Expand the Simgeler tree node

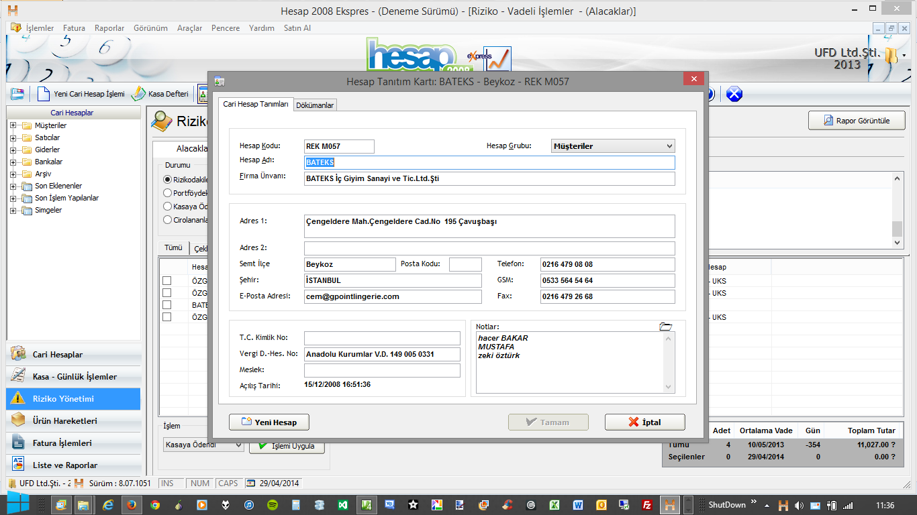[13, 210]
